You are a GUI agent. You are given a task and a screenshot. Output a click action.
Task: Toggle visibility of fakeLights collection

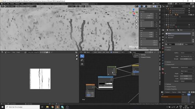coord(189,25)
